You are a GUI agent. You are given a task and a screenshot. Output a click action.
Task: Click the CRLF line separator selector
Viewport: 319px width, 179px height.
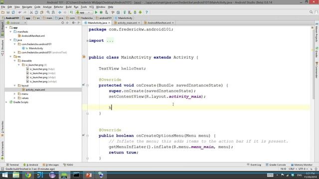[293, 169]
